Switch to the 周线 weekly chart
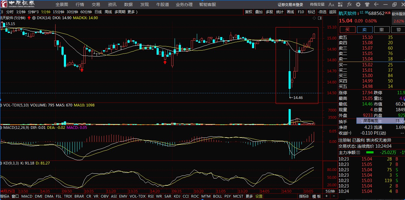 (x=108, y=12)
